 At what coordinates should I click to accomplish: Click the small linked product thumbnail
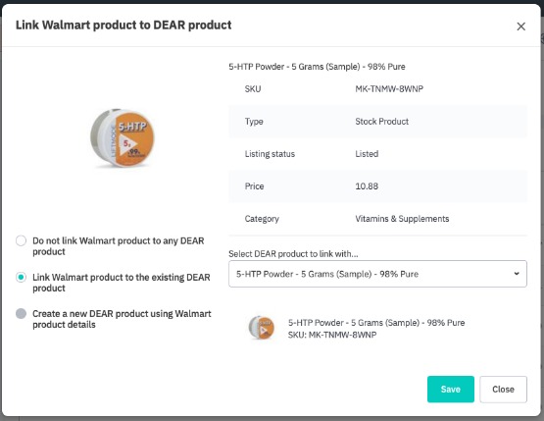coord(262,328)
